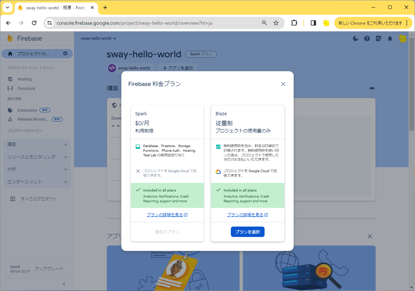The width and height of the screenshot is (415, 291).
Task: Open すべてのプロダクト grid
Action: coord(33,199)
